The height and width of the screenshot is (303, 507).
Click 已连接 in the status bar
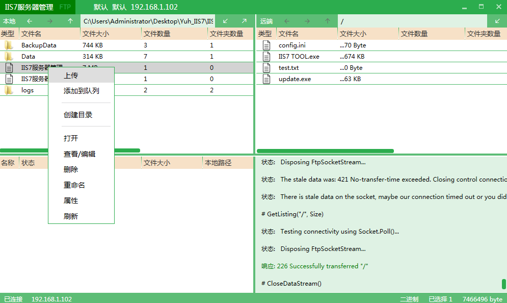pyautogui.click(x=13, y=299)
